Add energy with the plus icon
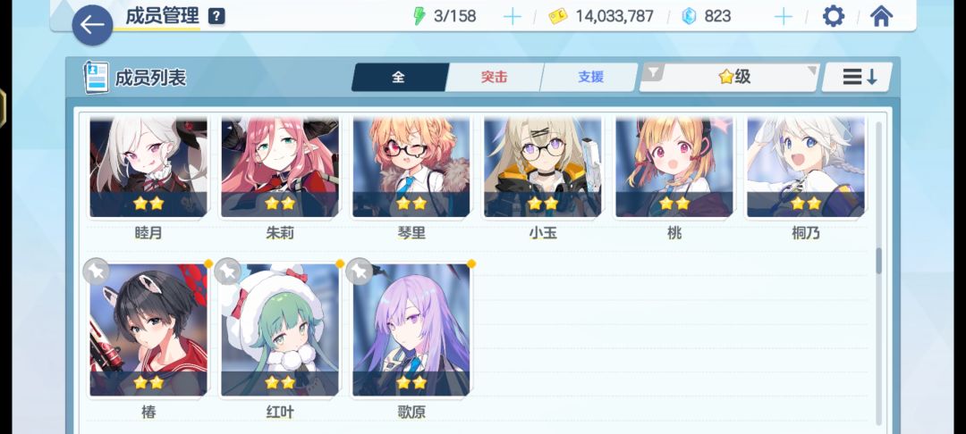 click(512, 17)
